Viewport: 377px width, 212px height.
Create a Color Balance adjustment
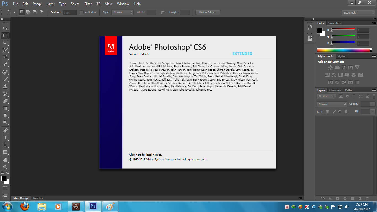(x=334, y=75)
